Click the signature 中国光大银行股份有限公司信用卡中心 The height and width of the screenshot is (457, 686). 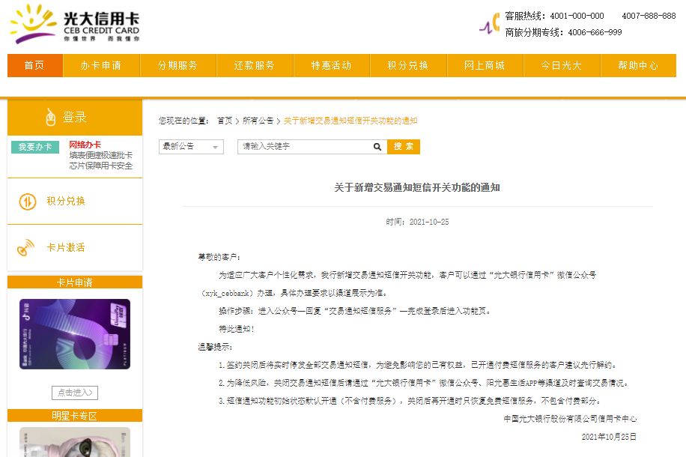570,419
